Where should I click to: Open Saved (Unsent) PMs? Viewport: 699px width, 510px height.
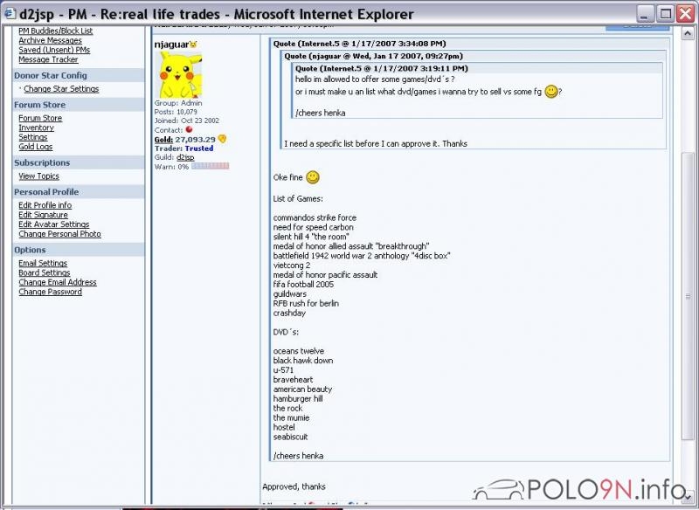pos(54,50)
